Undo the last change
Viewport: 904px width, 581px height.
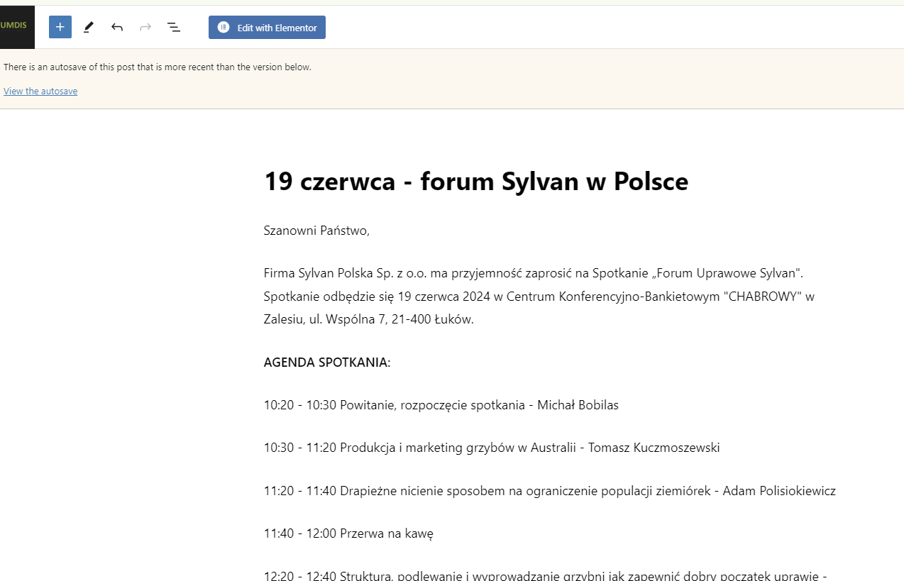117,27
